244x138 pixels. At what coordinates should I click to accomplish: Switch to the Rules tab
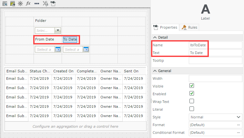coord(189,27)
